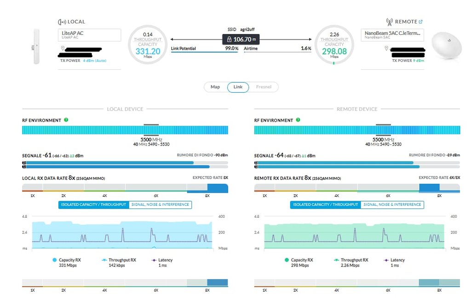
Task: Click the lock icon beside 106.70 m
Action: [229, 39]
